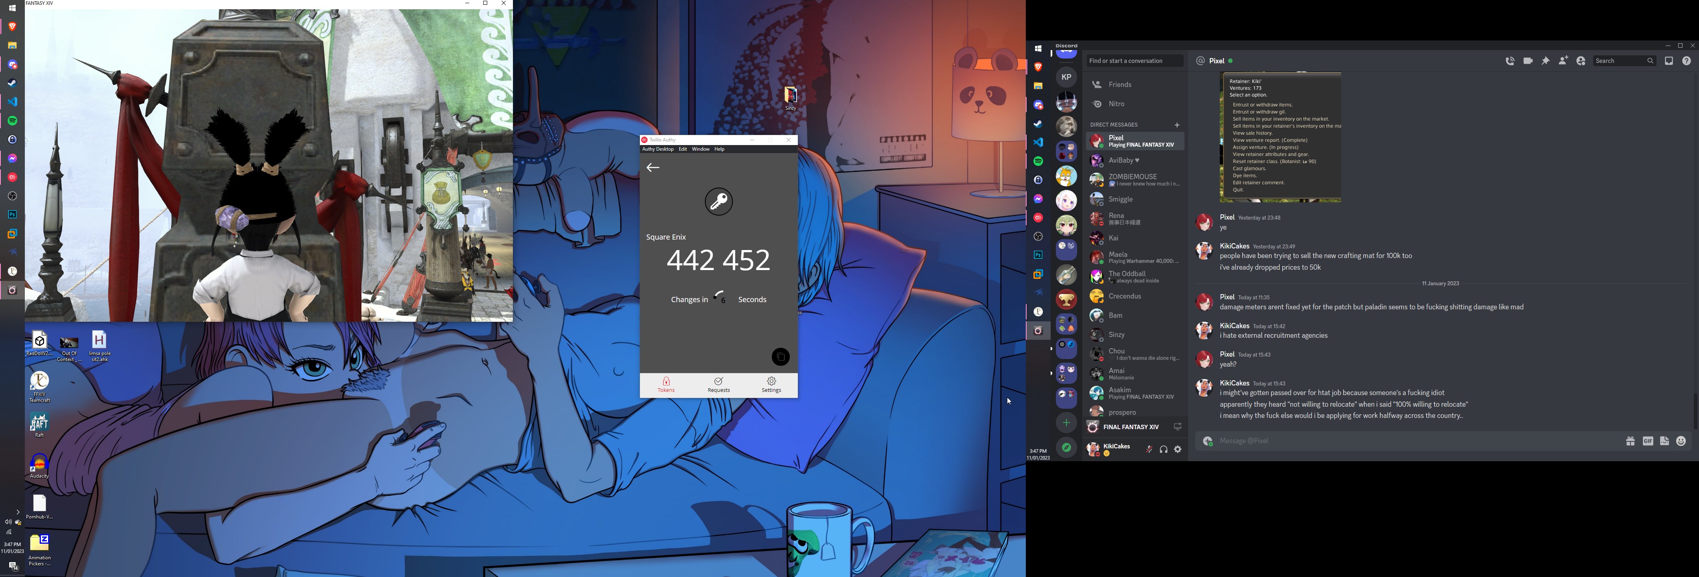Toggle microphone mute in Discord user panel
The image size is (1699, 577).
pyautogui.click(x=1149, y=450)
